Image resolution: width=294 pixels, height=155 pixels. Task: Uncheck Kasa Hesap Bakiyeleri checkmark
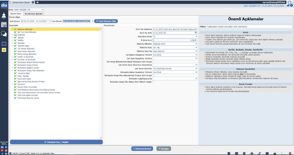click(16, 51)
